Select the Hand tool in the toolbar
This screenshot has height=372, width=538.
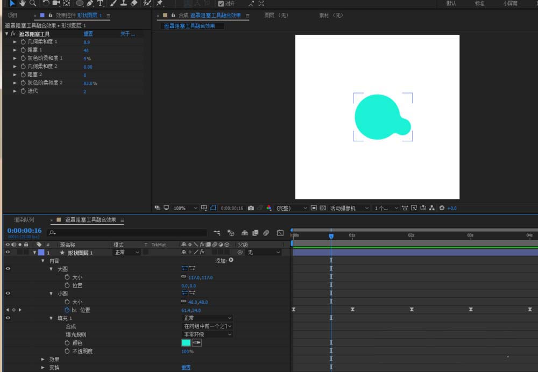[x=23, y=3]
